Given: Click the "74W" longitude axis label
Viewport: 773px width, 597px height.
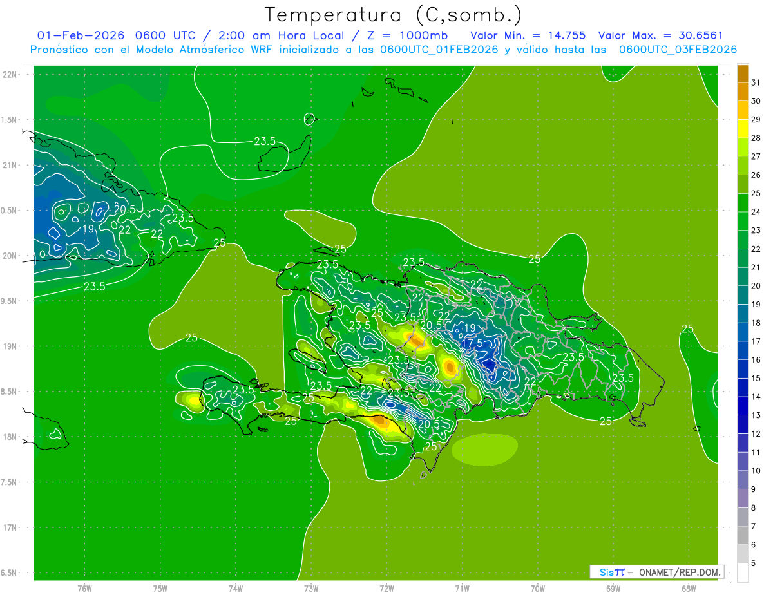Looking at the screenshot, I should pyautogui.click(x=236, y=588).
